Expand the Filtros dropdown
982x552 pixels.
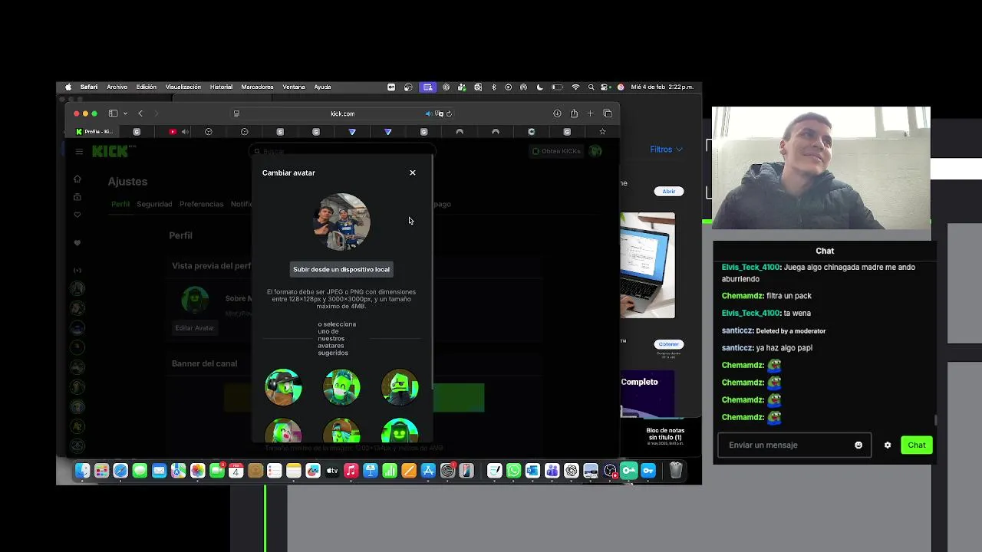coord(666,149)
